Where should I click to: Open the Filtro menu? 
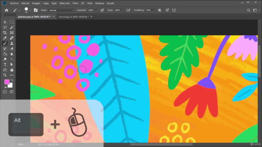75,3
